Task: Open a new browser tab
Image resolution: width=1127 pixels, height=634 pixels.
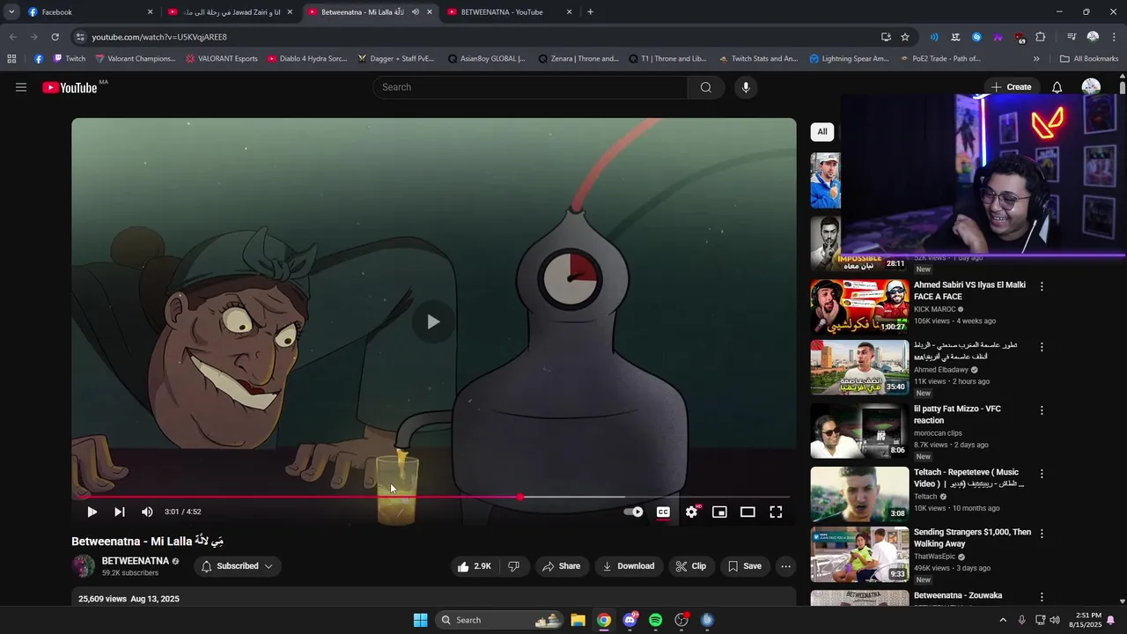Action: point(590,12)
